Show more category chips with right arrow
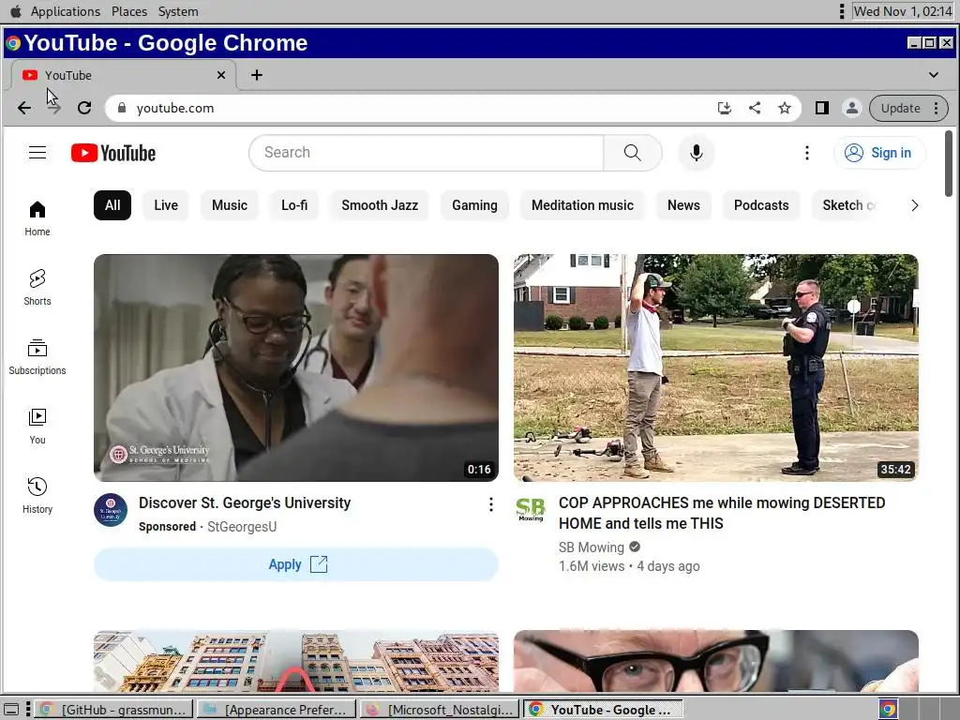Screen dimensions: 960x720 tap(914, 205)
